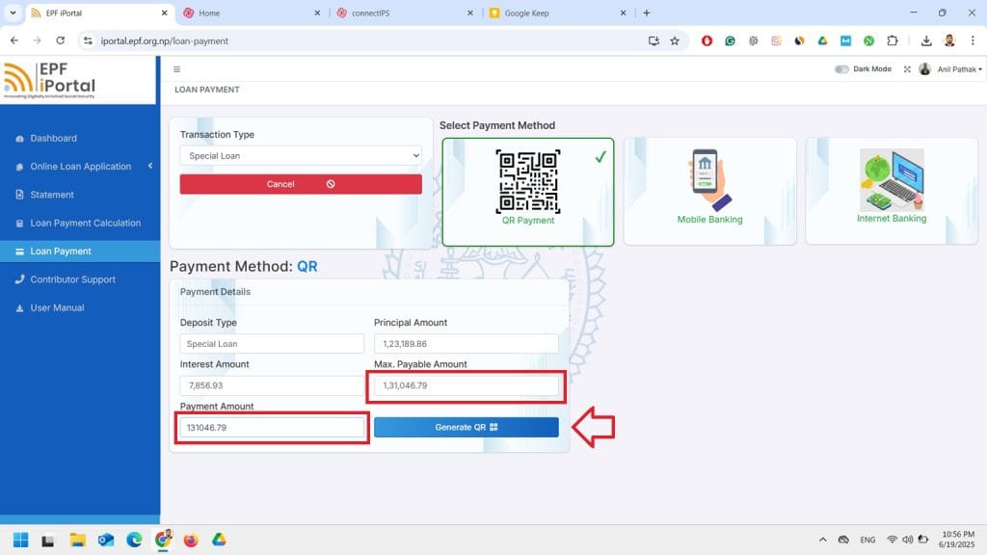Switch to the Home browser tab
987x555 pixels.
(x=252, y=13)
